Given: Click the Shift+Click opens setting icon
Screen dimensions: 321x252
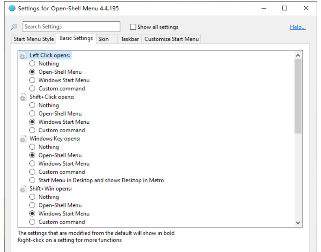Looking at the screenshot, I should click(x=23, y=97).
